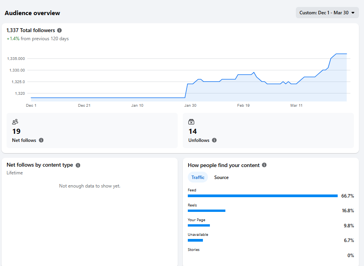
Task: View the Unfollows info tooltip
Action: (x=214, y=140)
